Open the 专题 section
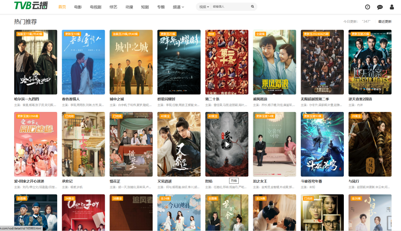The width and height of the screenshot is (401, 231). pyautogui.click(x=161, y=7)
